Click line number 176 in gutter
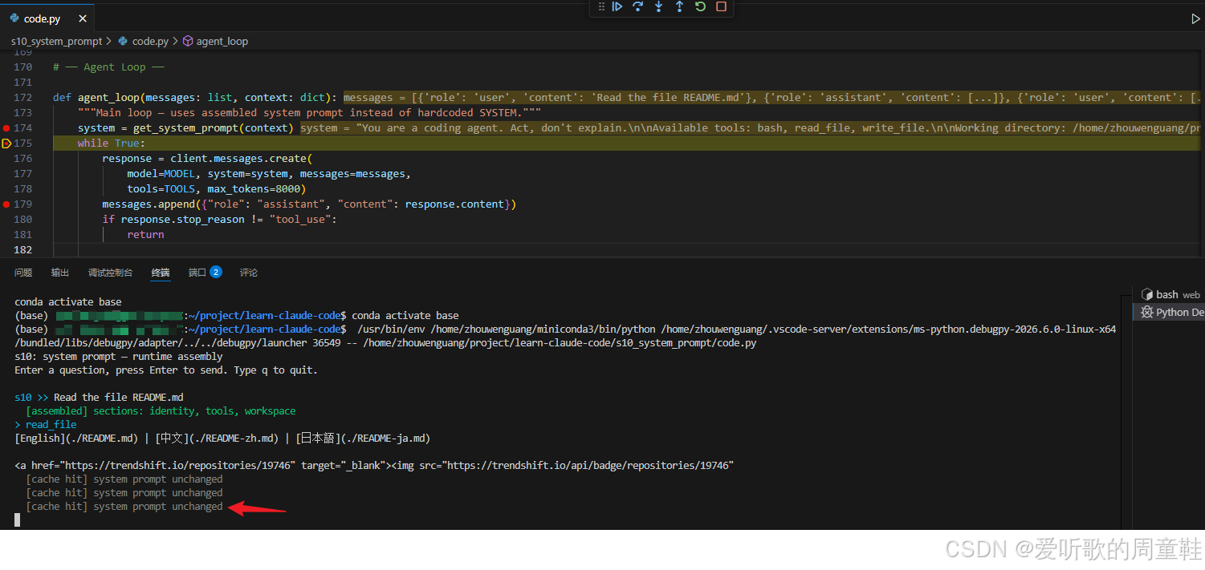Screen dimensions: 1205x570 [x=22, y=159]
